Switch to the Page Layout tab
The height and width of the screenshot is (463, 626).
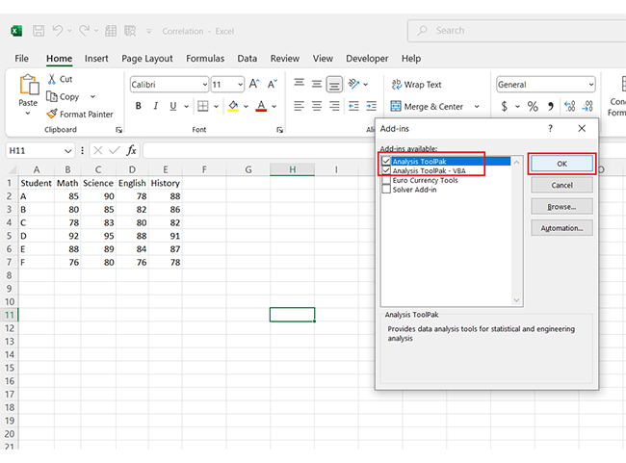[147, 59]
